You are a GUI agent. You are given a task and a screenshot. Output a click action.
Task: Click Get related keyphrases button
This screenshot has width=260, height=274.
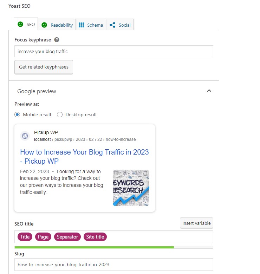(44, 67)
